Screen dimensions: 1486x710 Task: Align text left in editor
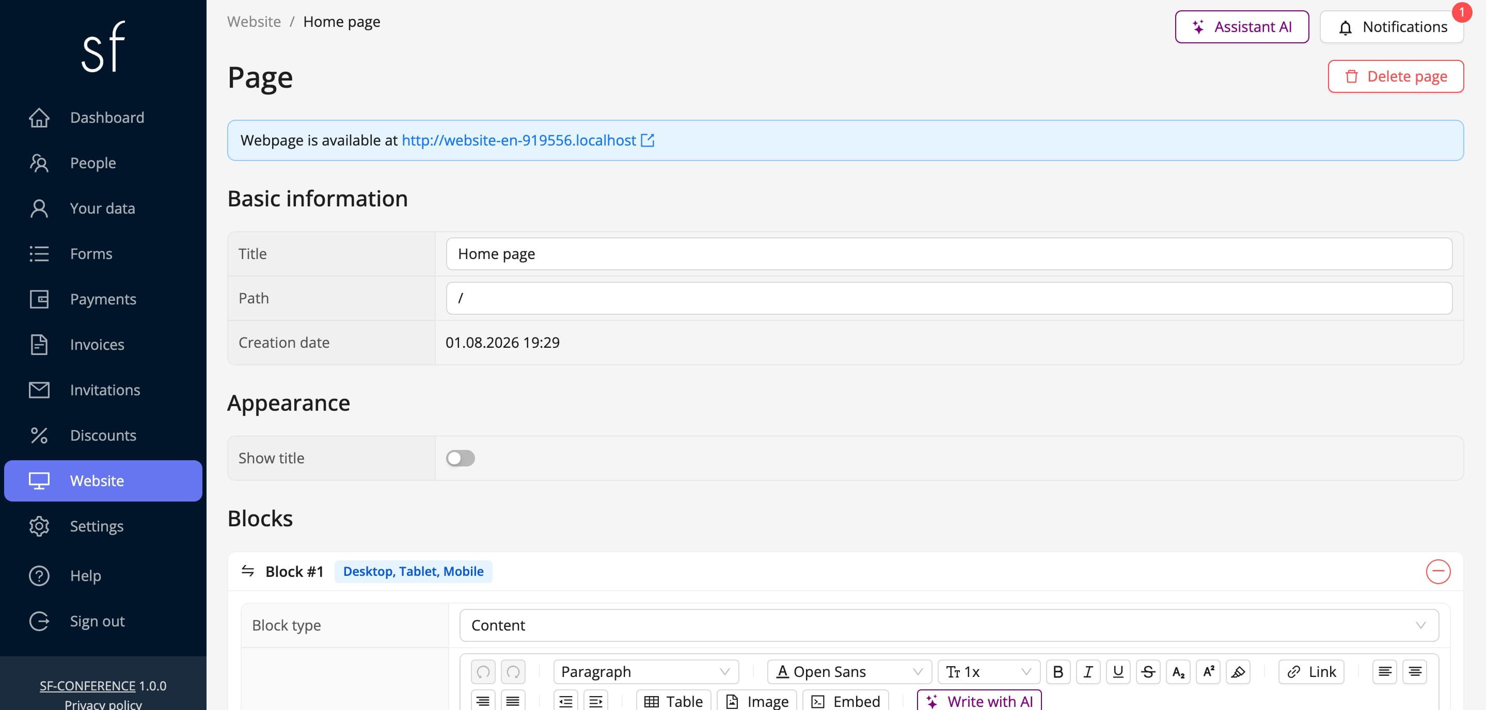click(x=1384, y=671)
